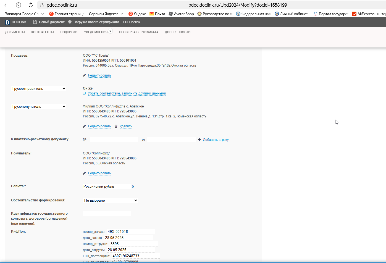Click plus icon before Добавить строку
Image resolution: width=386 pixels, height=263 pixels.
199,140
